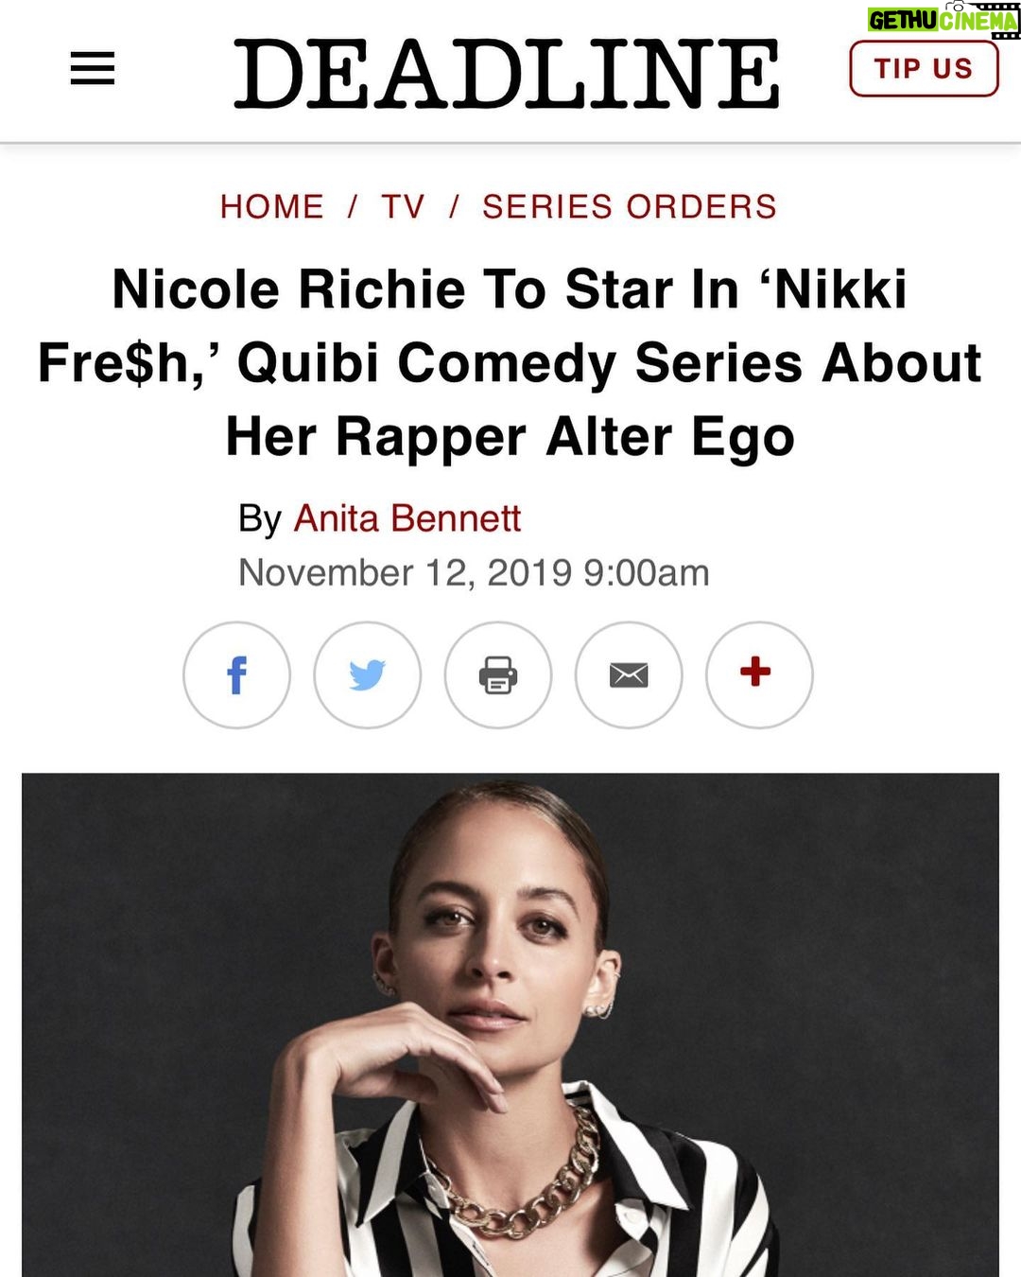Open the SERIES ORDERS category page
This screenshot has height=1277, width=1021.
click(x=630, y=205)
